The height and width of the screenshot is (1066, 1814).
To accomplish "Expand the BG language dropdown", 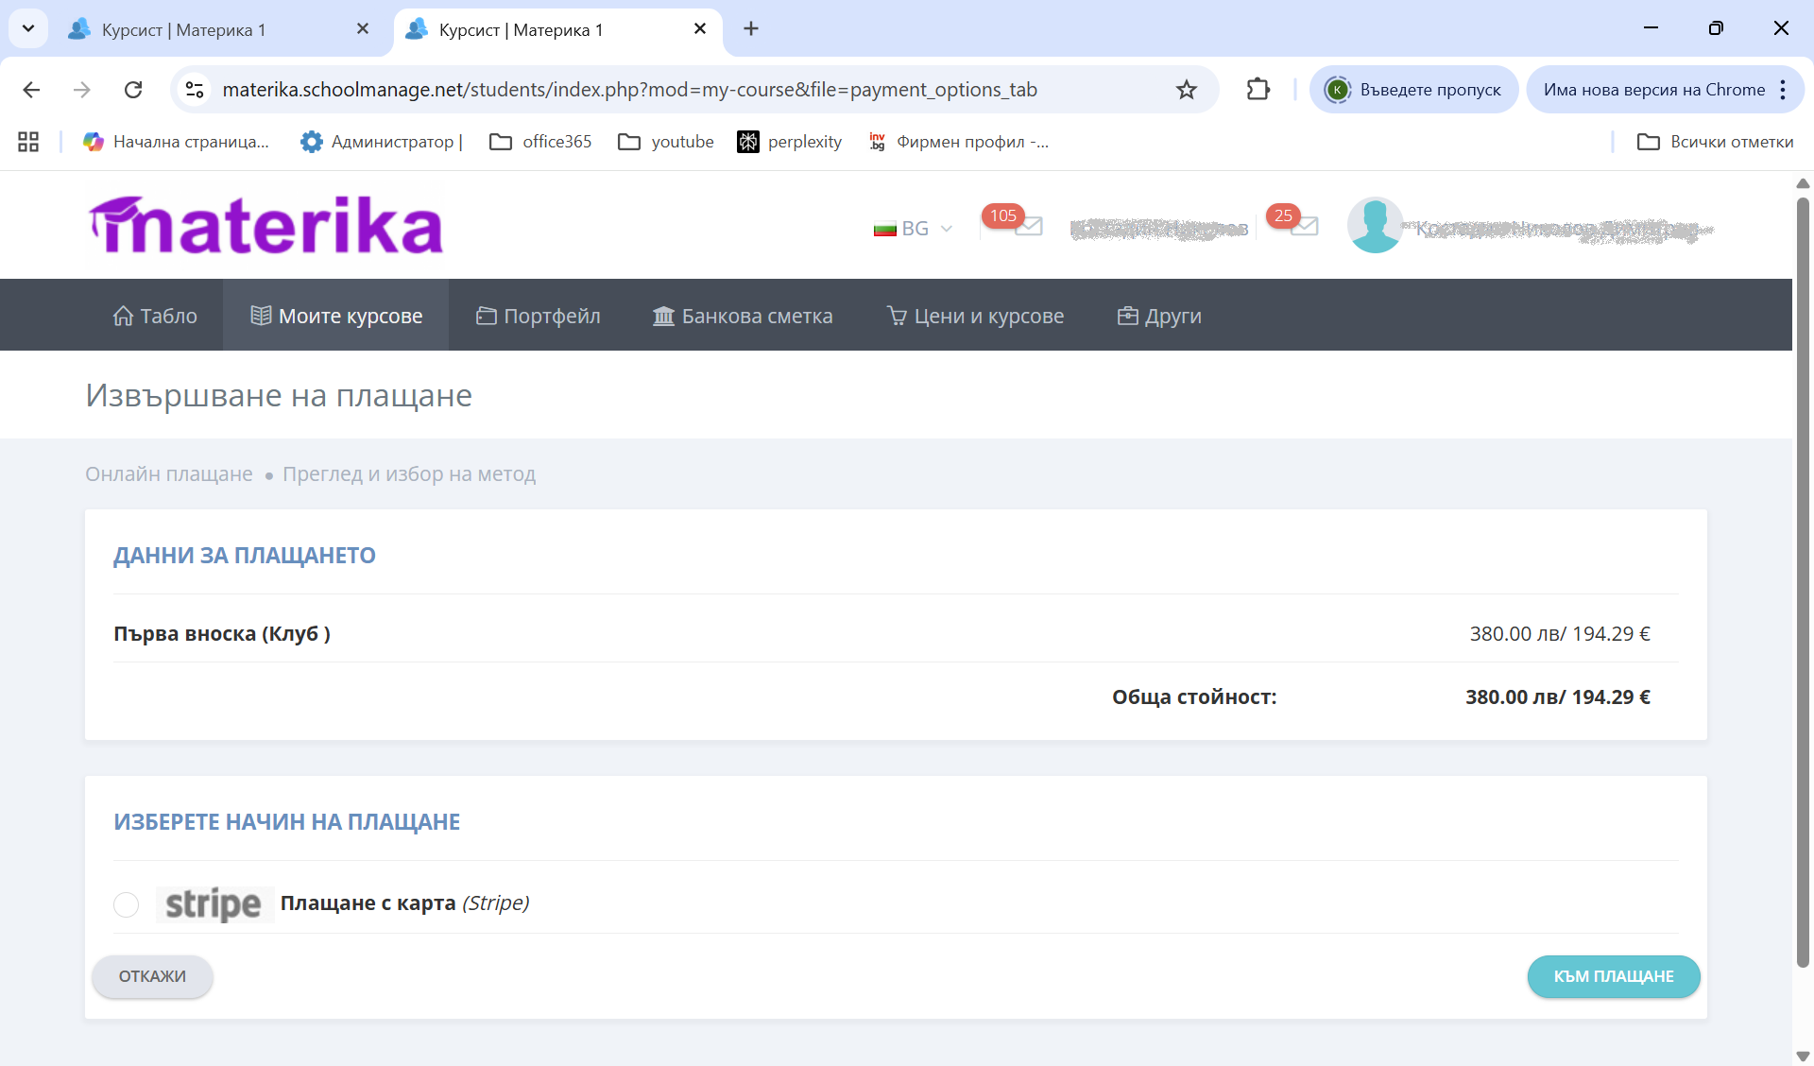I will point(913,229).
